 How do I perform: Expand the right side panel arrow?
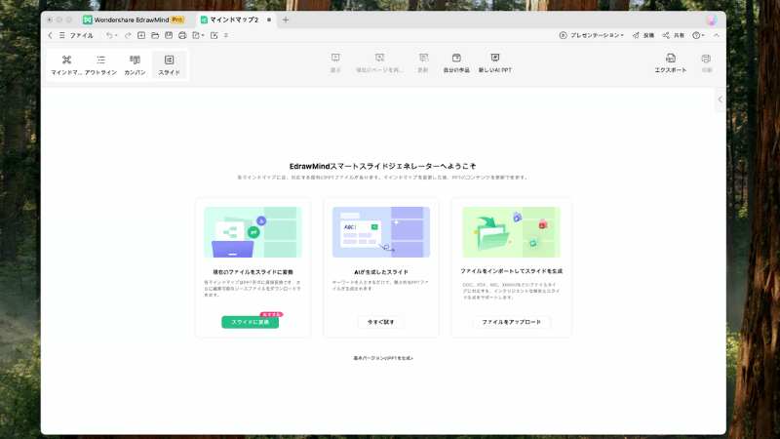coord(720,100)
